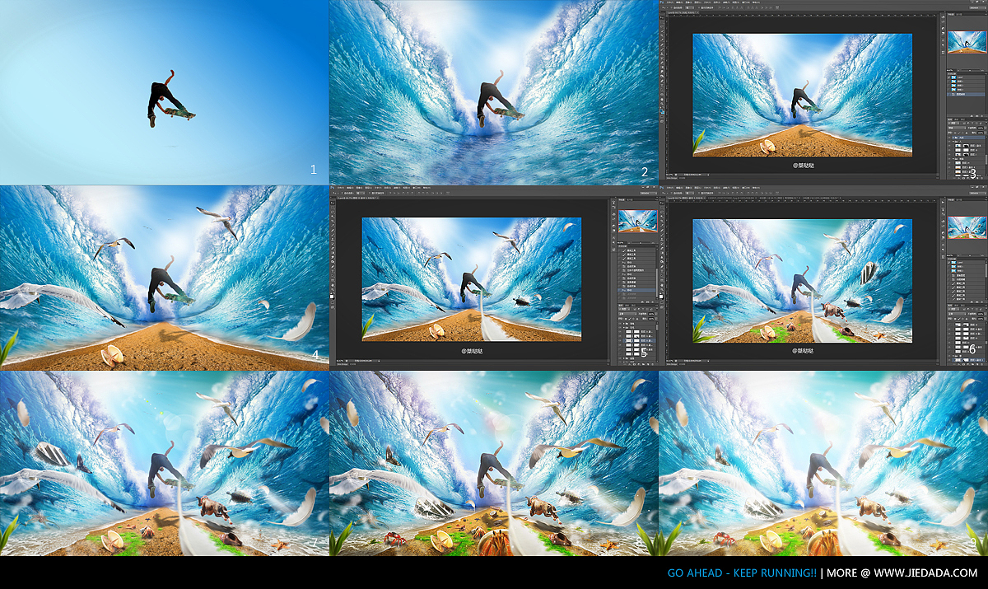Screen dimensions: 988x589
Task: Select Zoom tool in step 3 toolbar
Action: pyautogui.click(x=662, y=104)
